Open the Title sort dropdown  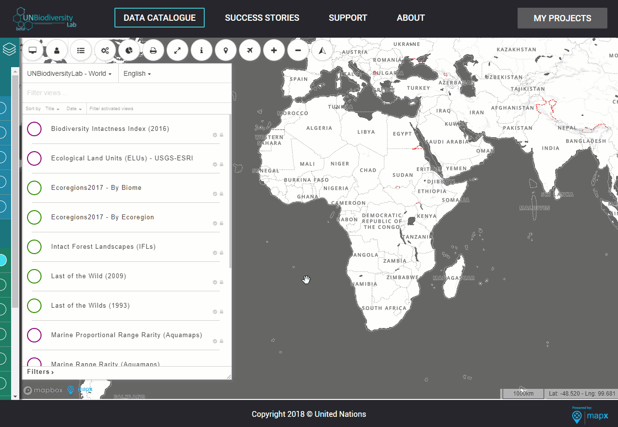[x=52, y=109]
